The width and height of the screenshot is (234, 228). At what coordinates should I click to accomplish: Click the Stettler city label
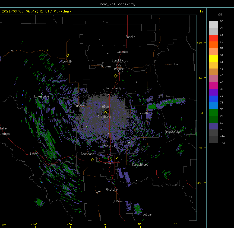172,64
